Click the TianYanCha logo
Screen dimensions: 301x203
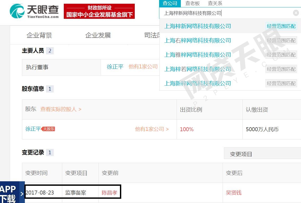click(34, 11)
